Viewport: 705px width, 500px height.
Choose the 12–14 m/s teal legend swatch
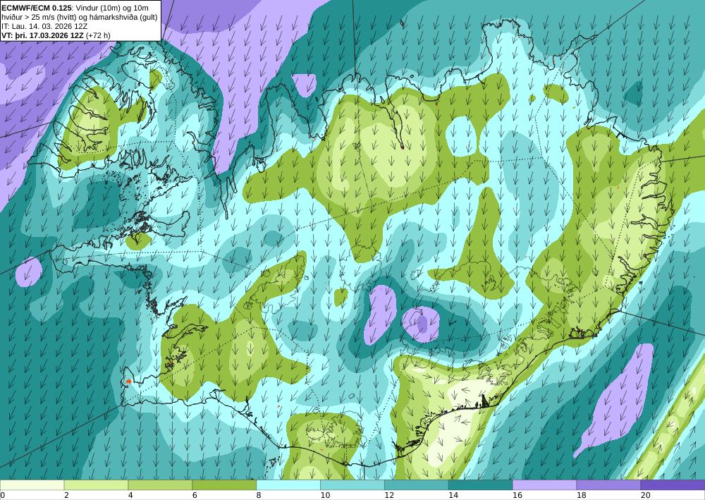(x=417, y=484)
